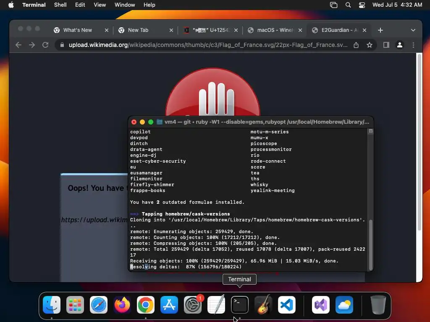Viewport: 430px width, 322px height.
Task: Open the Chrome profile menu
Action: [x=400, y=45]
